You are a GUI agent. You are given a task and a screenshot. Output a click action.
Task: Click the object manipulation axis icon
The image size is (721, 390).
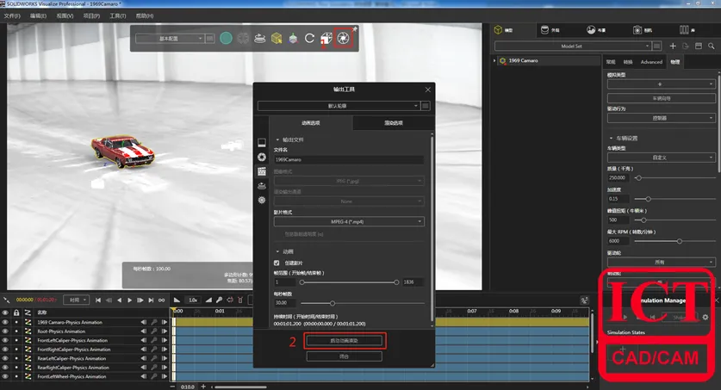pos(293,39)
